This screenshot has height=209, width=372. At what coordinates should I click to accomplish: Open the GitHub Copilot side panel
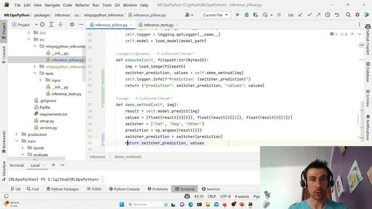pyautogui.click(x=368, y=39)
